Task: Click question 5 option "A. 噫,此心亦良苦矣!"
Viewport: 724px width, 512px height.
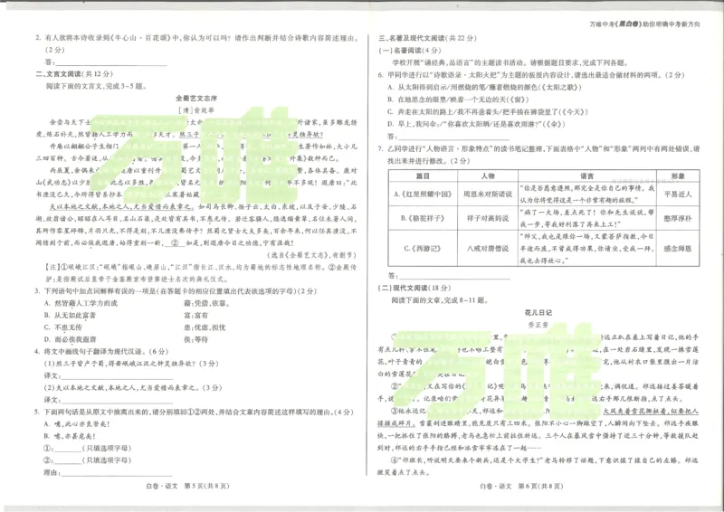Action: pyautogui.click(x=77, y=424)
